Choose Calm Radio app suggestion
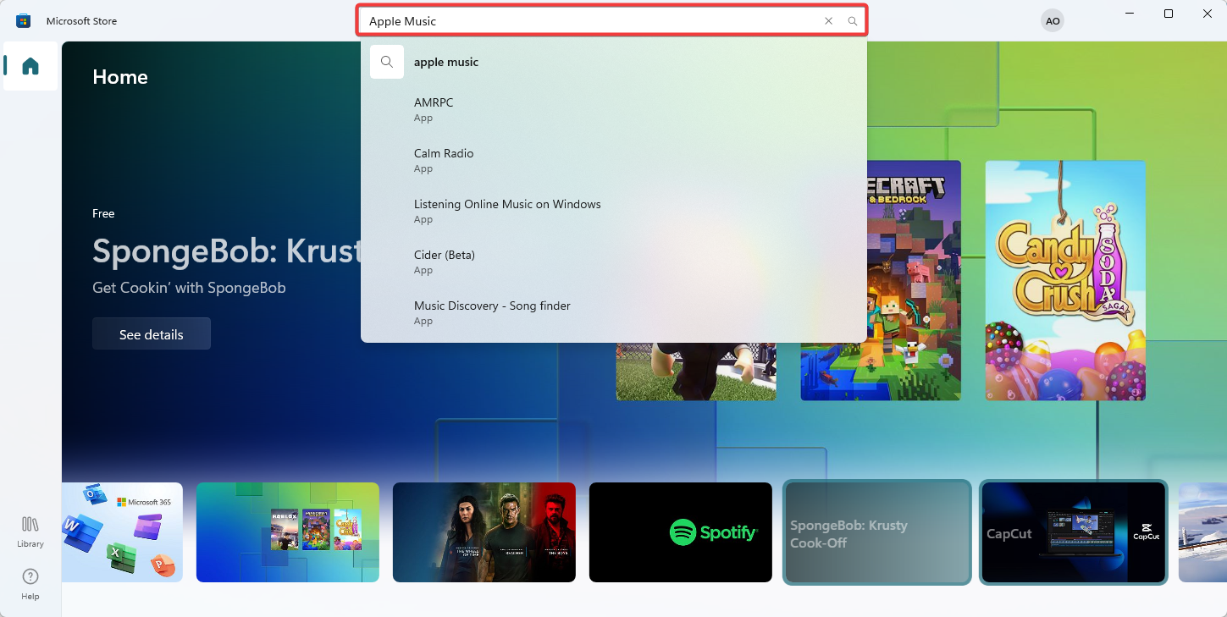Image resolution: width=1227 pixels, height=617 pixels. (x=614, y=160)
